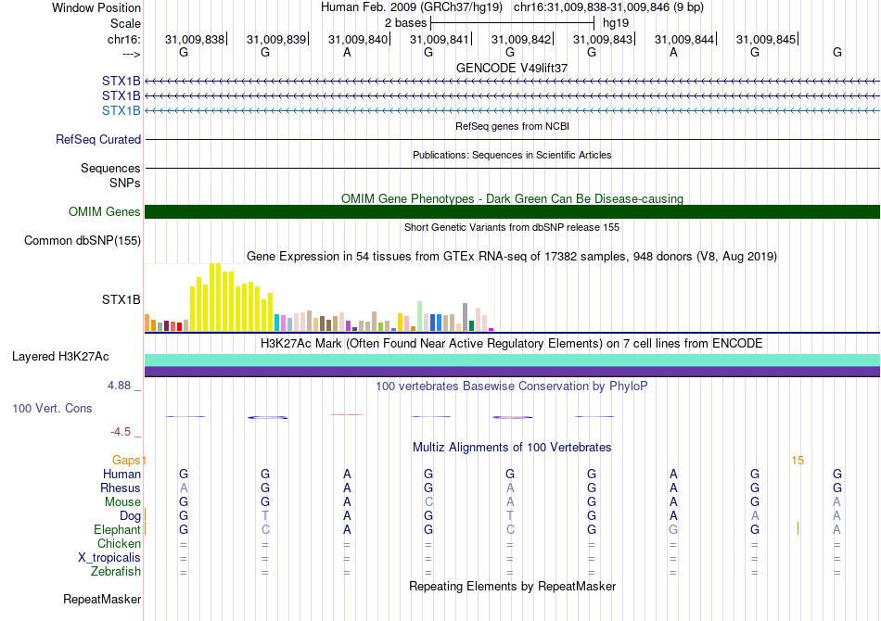Click the Scale track label

[x=125, y=23]
